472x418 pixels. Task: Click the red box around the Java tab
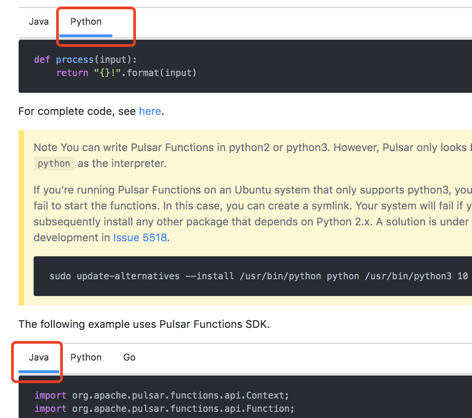click(x=37, y=362)
